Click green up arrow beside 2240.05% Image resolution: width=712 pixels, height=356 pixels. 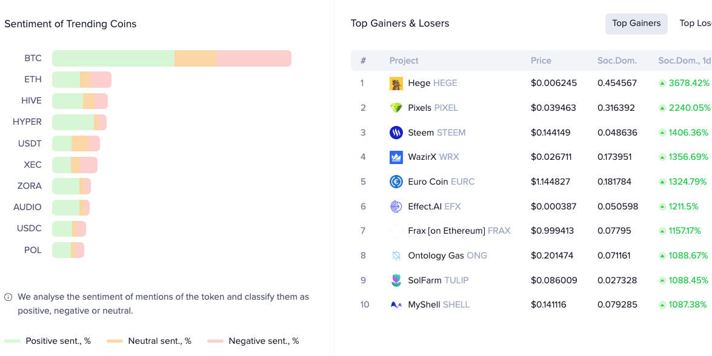[662, 108]
